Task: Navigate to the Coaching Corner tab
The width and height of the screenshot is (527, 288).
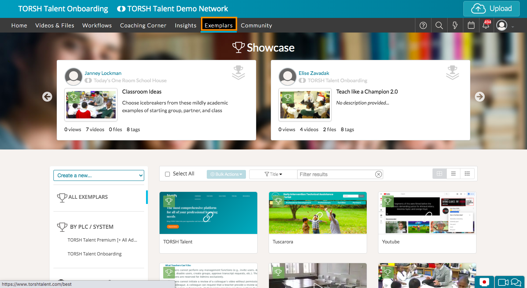Action: pyautogui.click(x=143, y=26)
